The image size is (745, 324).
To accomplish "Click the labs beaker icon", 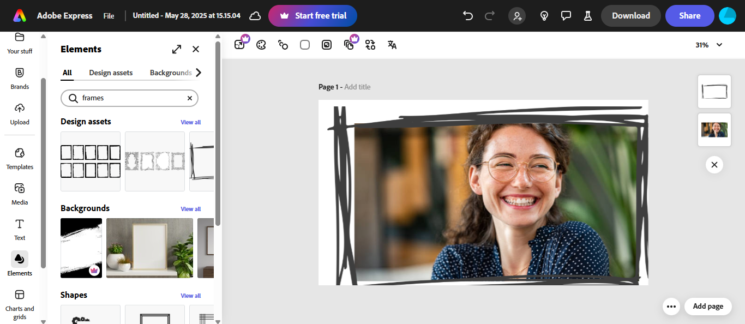I will coord(587,16).
